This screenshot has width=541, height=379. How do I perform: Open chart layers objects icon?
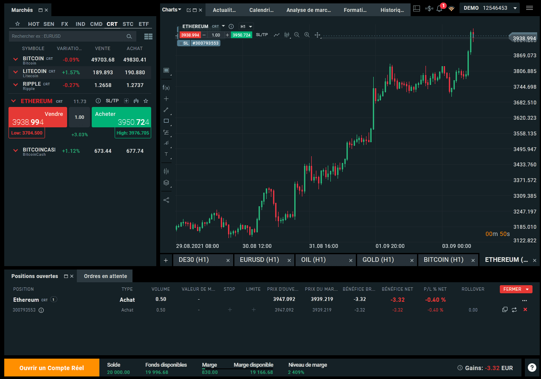(x=166, y=182)
